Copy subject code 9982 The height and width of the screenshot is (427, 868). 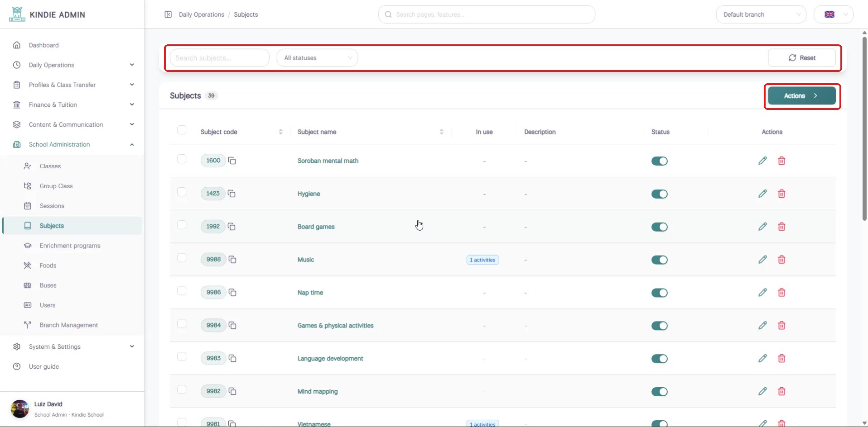tap(232, 391)
